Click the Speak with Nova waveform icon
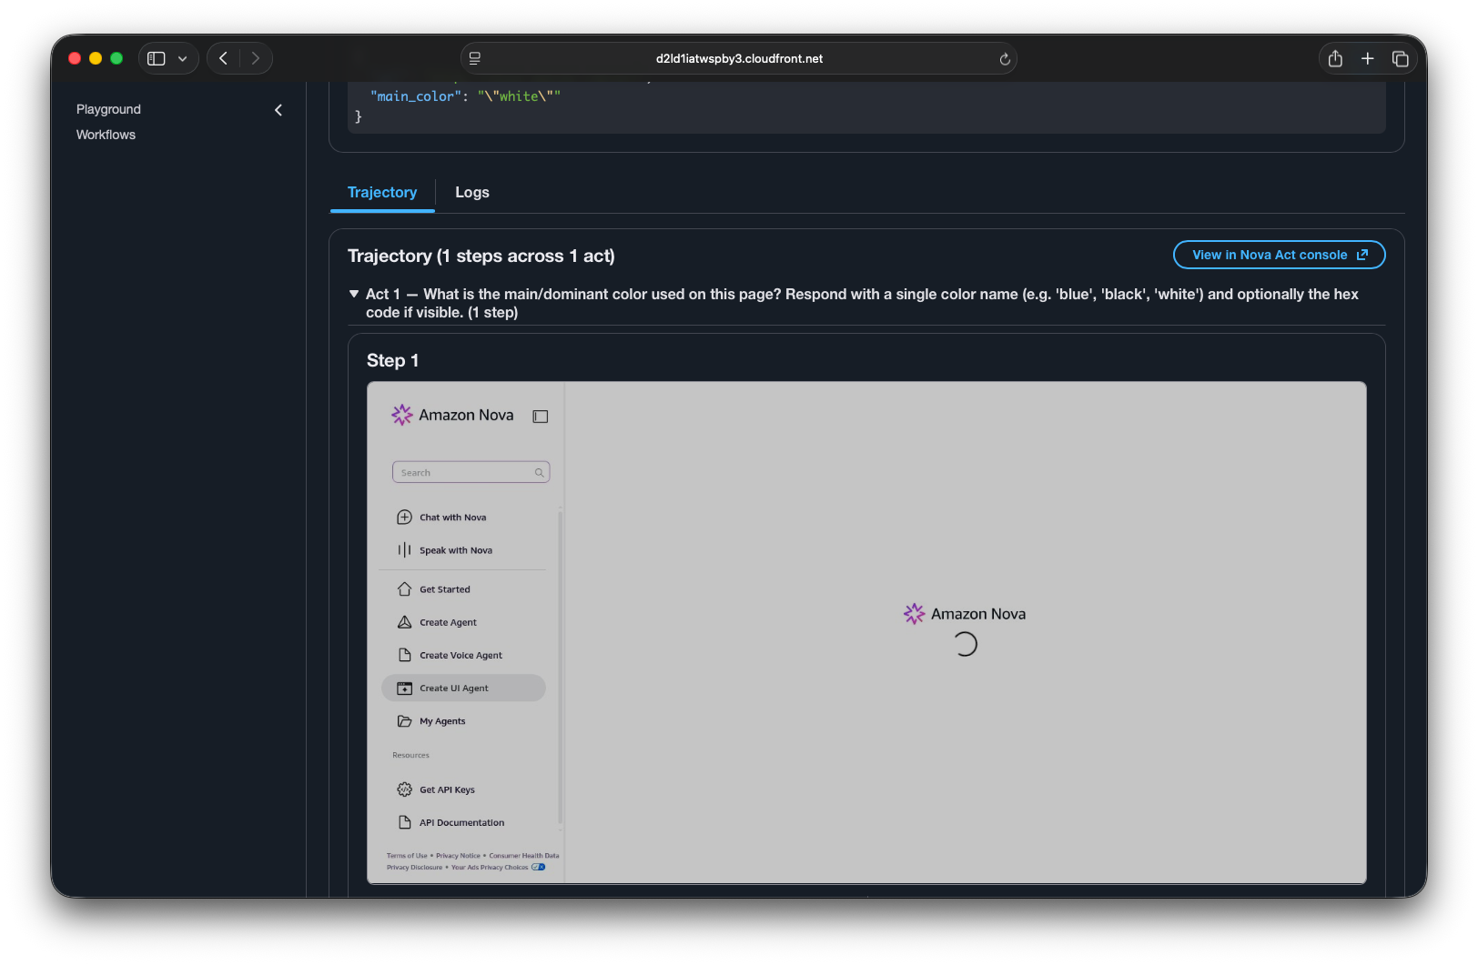 point(405,550)
